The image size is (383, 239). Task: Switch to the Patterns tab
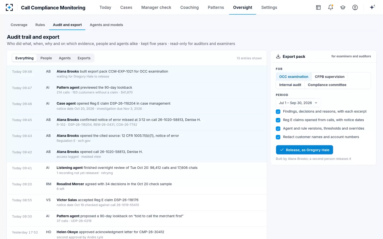tap(216, 7)
